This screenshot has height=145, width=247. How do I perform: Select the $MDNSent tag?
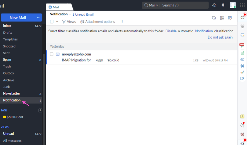point(15,117)
